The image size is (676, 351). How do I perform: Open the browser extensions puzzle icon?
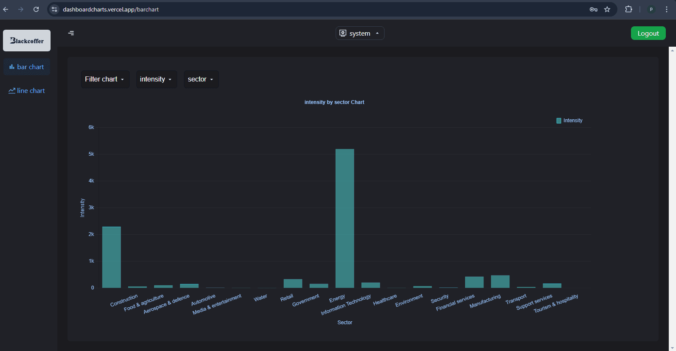pyautogui.click(x=629, y=9)
